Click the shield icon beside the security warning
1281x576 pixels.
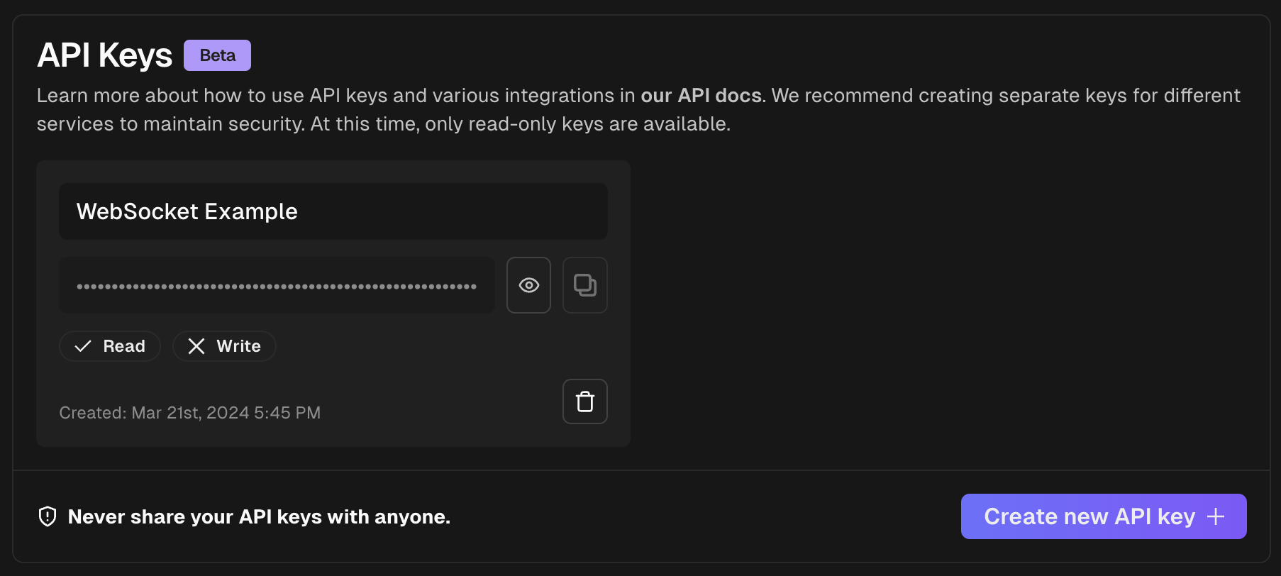(47, 516)
